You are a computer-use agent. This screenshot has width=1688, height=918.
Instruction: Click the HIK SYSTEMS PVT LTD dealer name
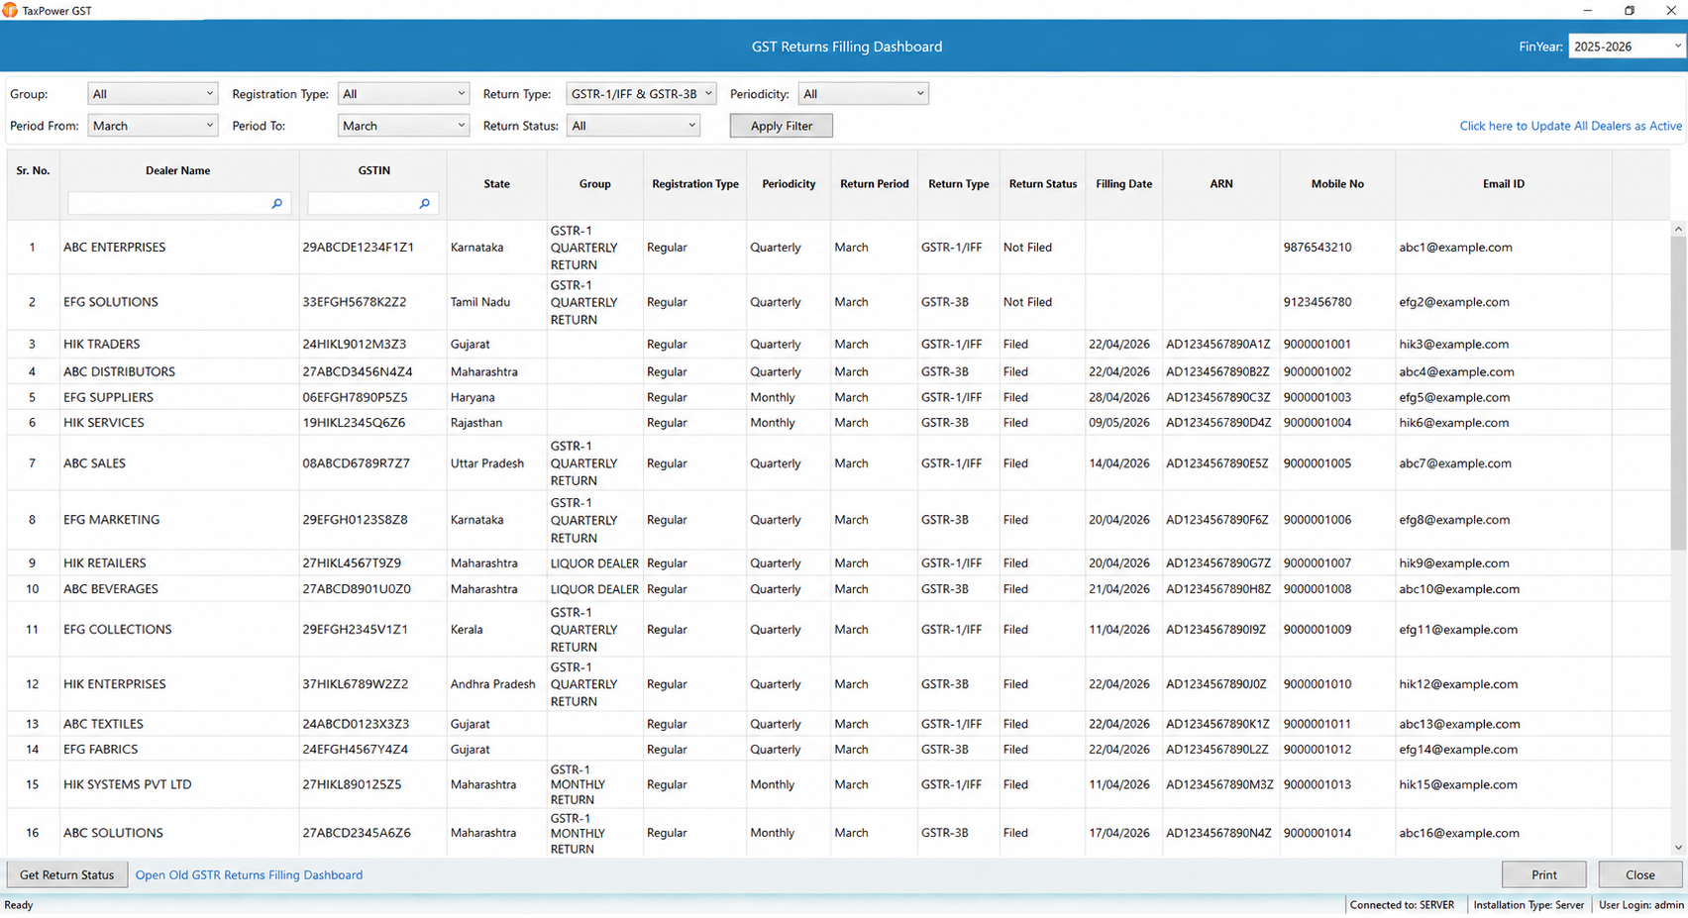point(128,784)
